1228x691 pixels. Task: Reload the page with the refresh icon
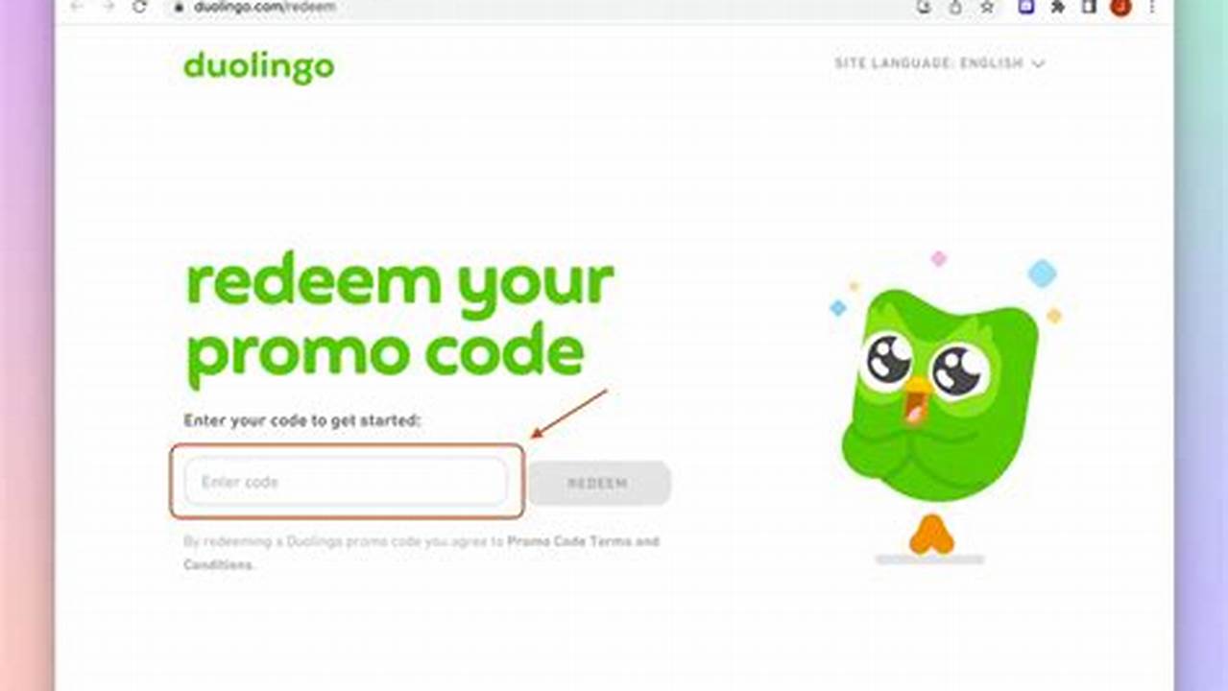(140, 6)
